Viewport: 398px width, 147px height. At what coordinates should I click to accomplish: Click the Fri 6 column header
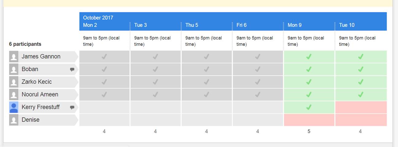242,25
